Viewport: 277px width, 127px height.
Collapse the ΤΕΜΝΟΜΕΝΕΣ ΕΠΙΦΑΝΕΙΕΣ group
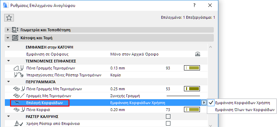9,61
